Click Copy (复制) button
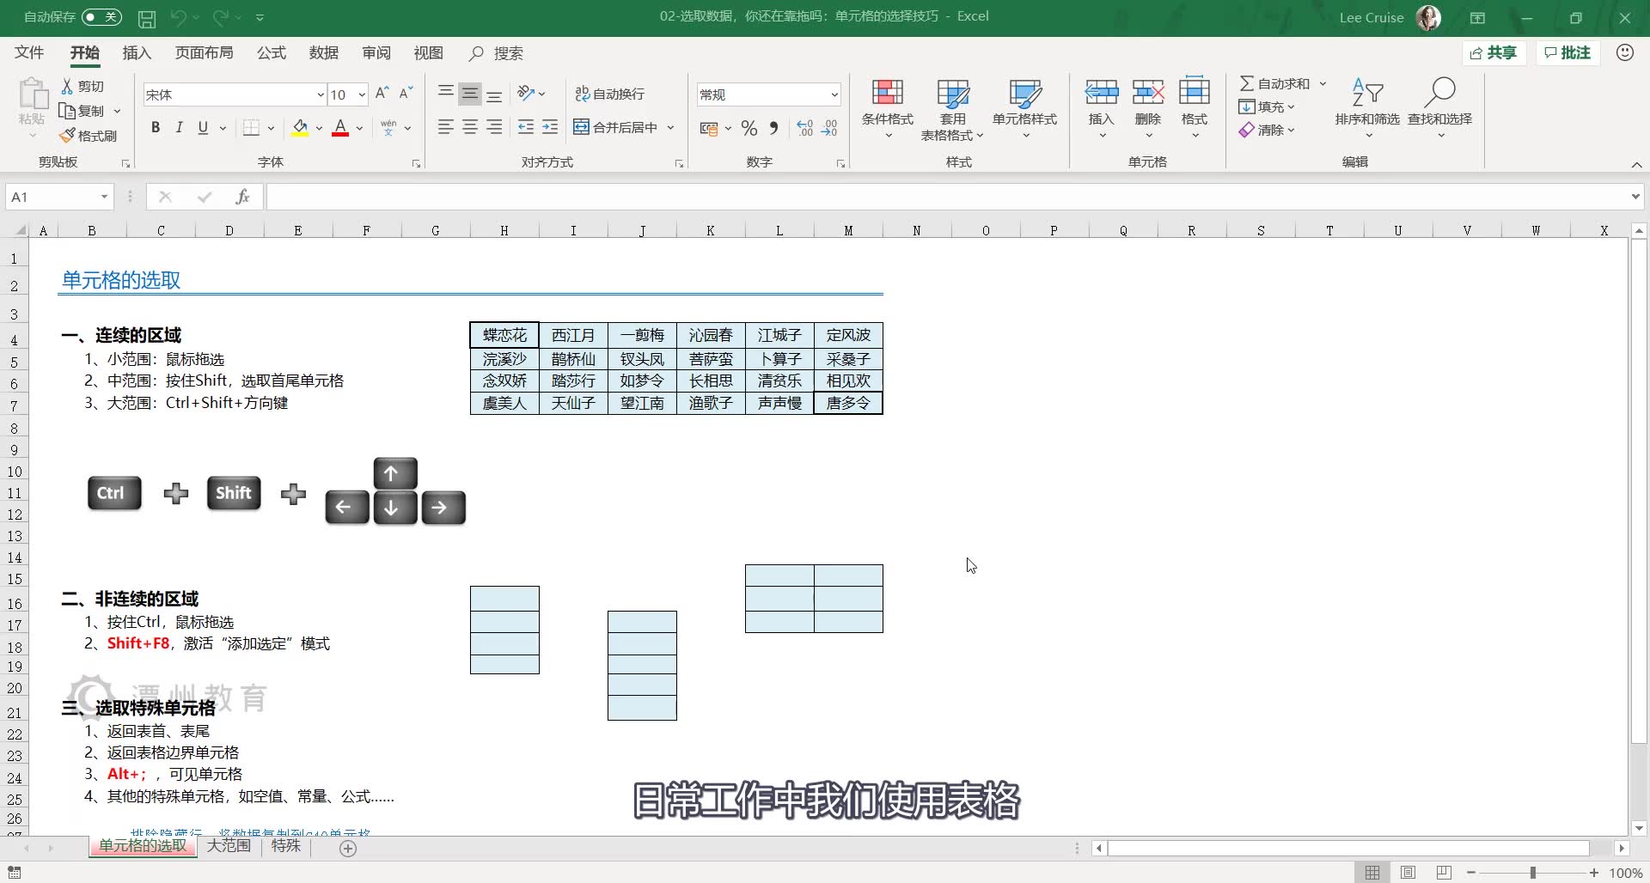The width and height of the screenshot is (1650, 883). pyautogui.click(x=82, y=111)
